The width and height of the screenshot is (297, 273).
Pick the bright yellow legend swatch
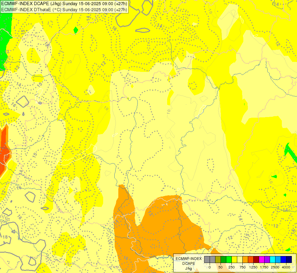(x=234, y=260)
